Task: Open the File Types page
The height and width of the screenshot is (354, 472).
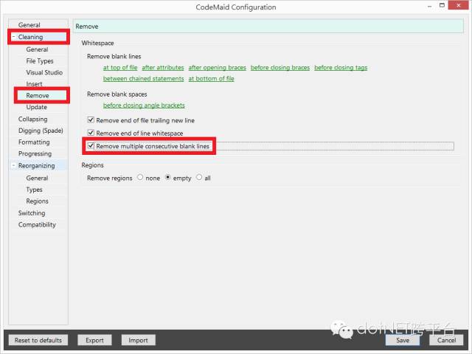Action: (x=40, y=61)
